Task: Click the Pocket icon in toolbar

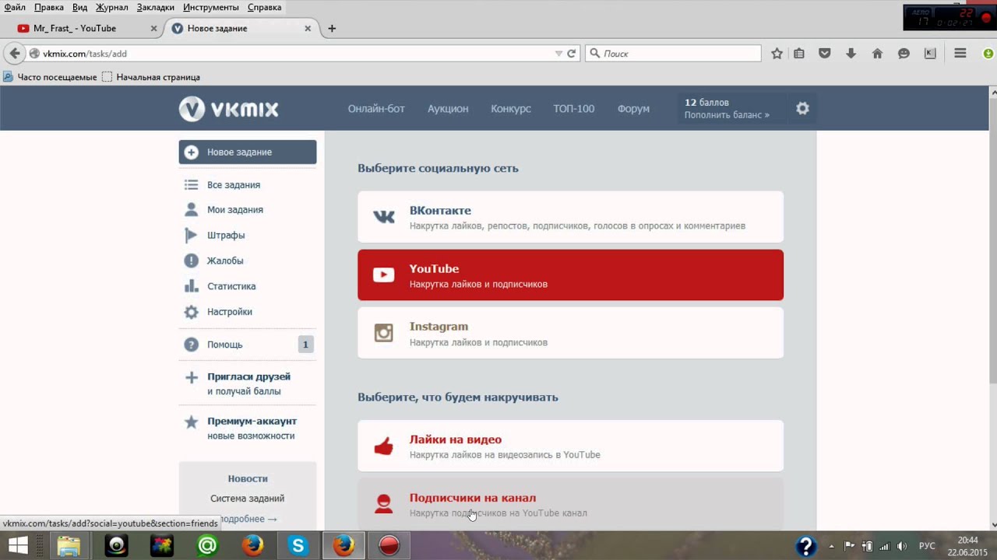Action: tap(825, 54)
